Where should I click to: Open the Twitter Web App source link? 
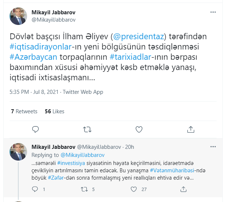[83, 92]
